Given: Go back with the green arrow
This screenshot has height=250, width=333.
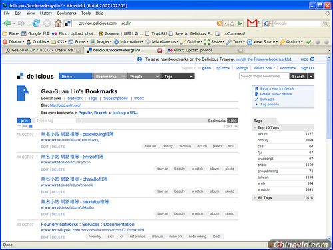Looking at the screenshot, I should coord(7,23).
